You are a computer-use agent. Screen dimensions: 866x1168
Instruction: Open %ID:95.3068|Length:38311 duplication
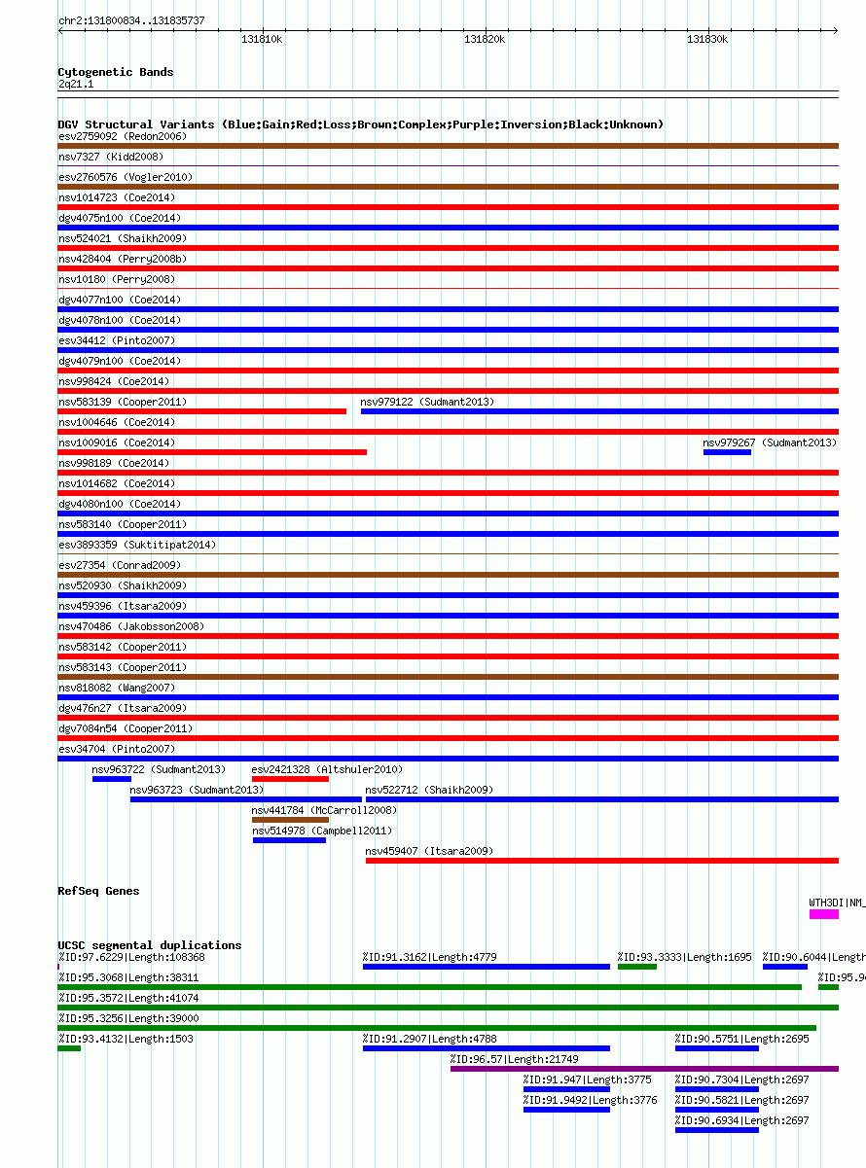[430, 987]
